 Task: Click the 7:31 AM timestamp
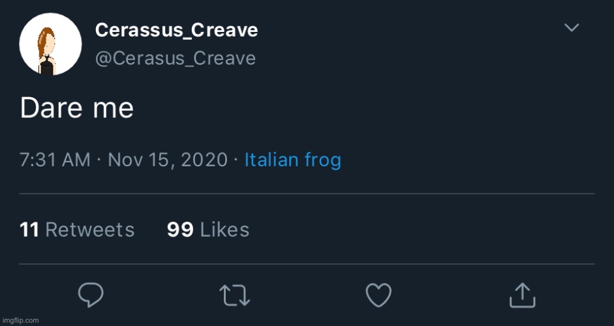(x=55, y=160)
